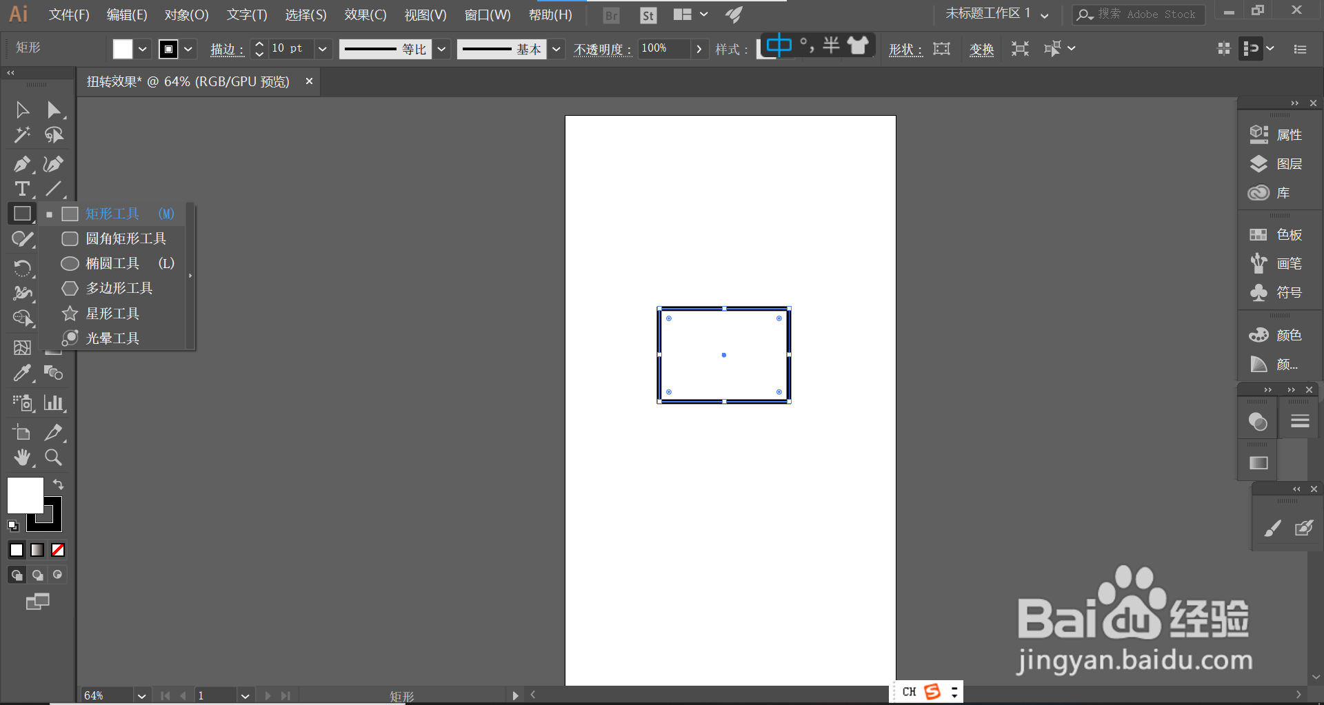
Task: Click the white fill color swatch in toolbox
Action: coord(26,495)
